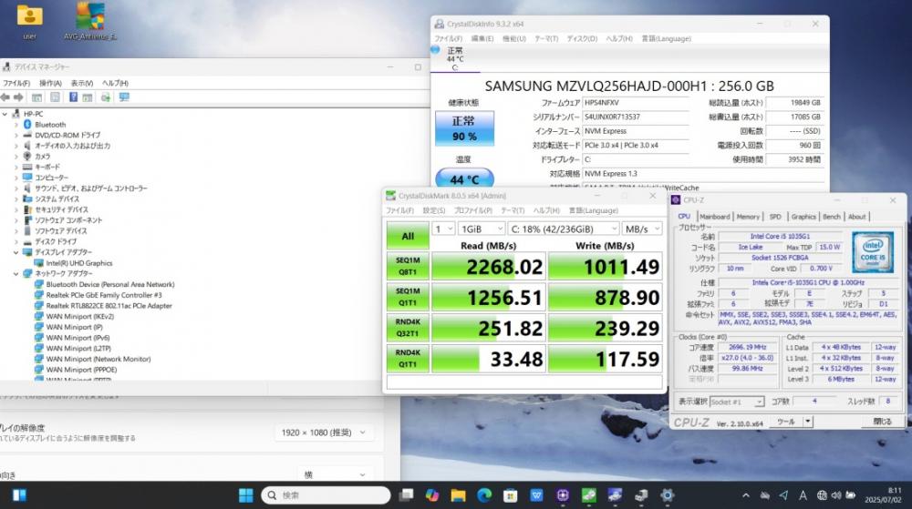Switch to Memory tab in CPU-Z
The width and height of the screenshot is (912, 509).
(x=748, y=217)
